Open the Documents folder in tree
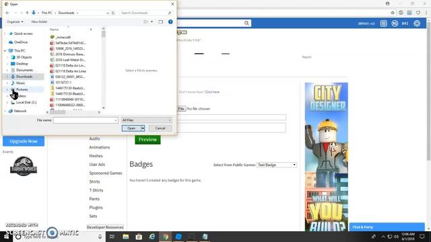This screenshot has height=242, width=431. [x=24, y=70]
